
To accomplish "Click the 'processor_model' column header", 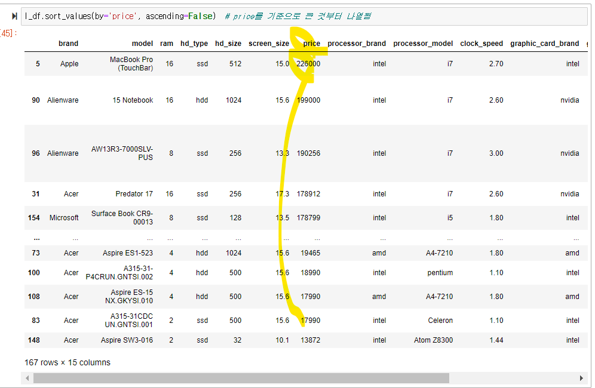I will [423, 44].
